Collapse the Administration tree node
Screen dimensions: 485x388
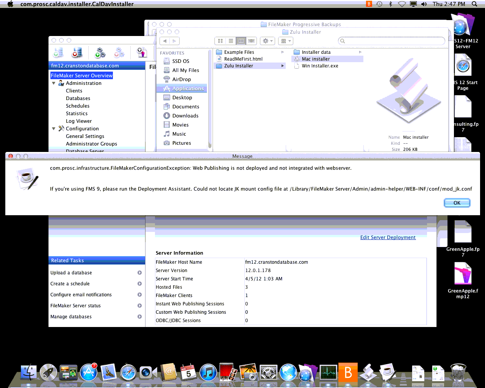pyautogui.click(x=54, y=83)
